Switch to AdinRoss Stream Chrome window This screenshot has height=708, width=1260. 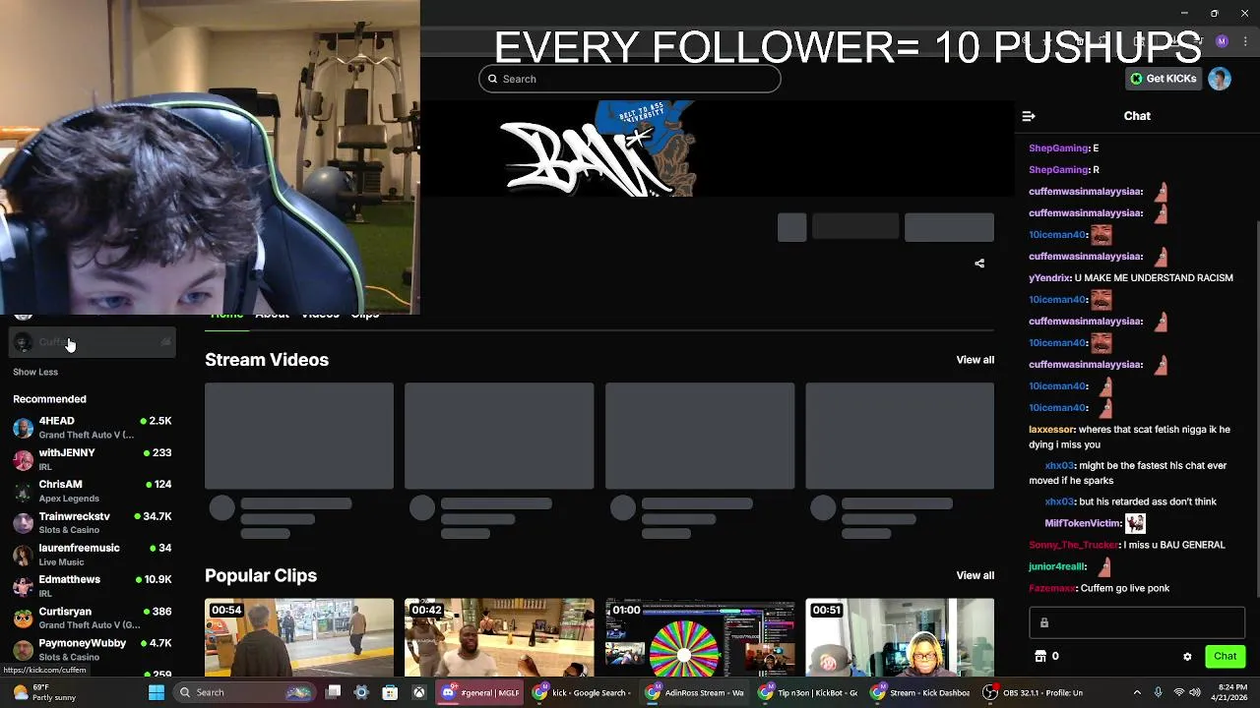pos(695,692)
